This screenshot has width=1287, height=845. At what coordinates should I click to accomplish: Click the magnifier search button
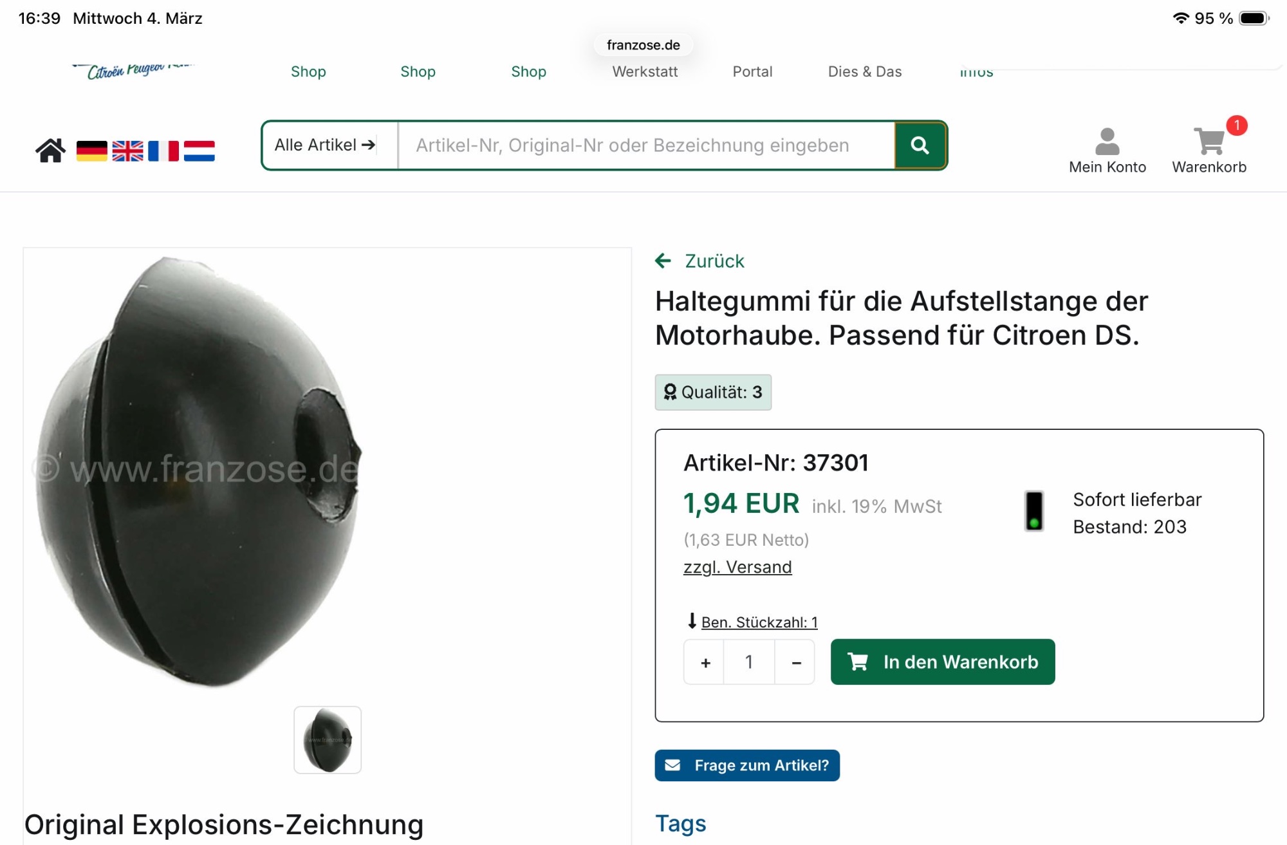point(920,145)
